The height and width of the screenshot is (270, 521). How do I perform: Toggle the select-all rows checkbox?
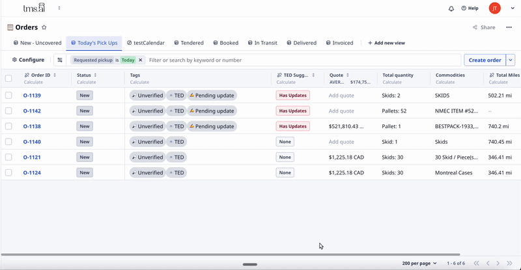8,78
